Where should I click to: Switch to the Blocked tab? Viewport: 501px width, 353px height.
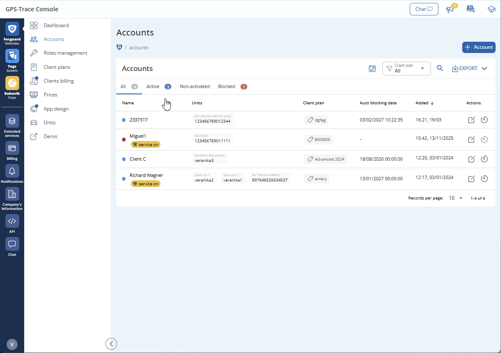(233, 86)
